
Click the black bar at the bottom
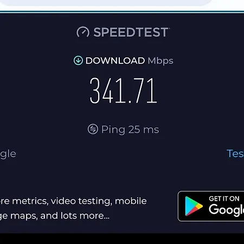(122, 239)
